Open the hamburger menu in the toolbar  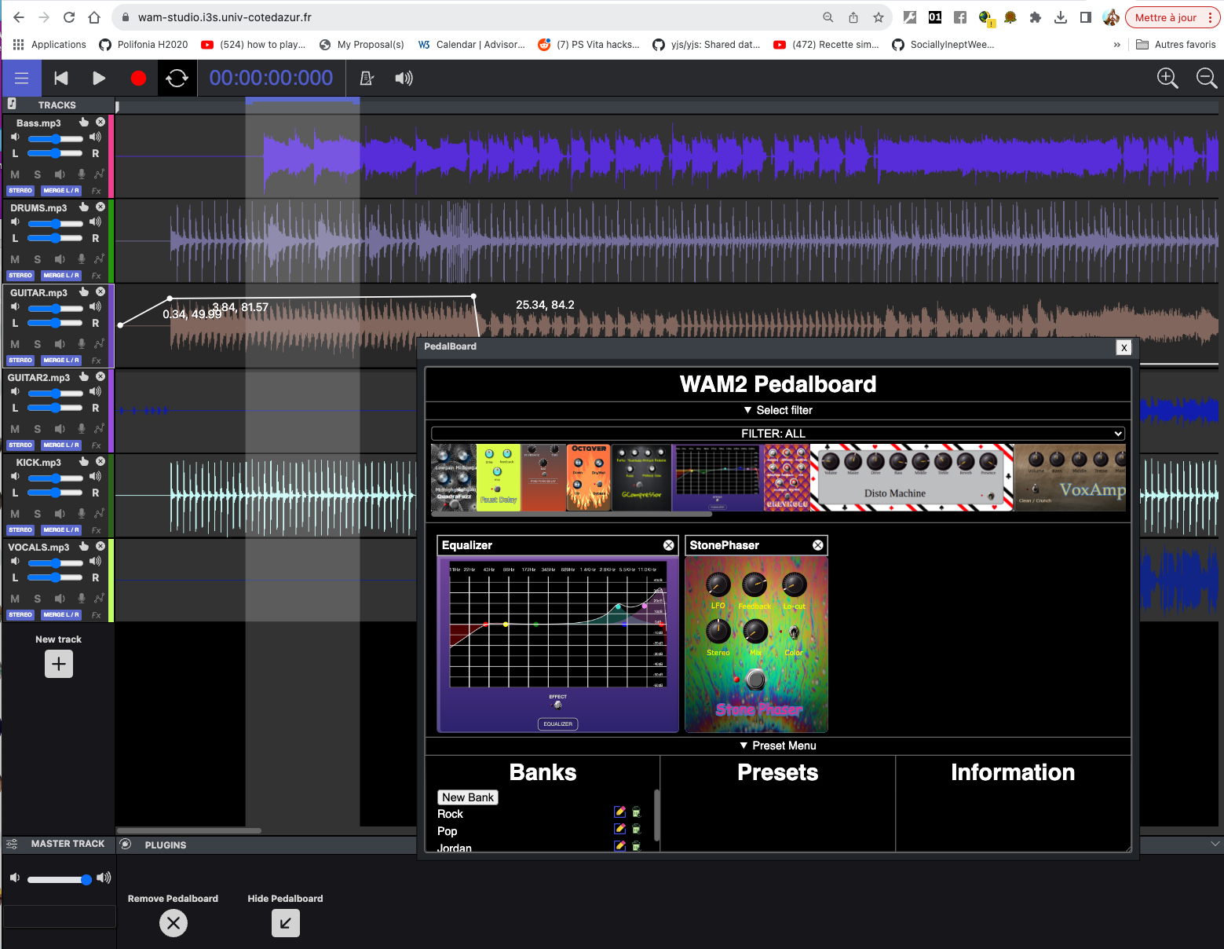click(x=21, y=78)
